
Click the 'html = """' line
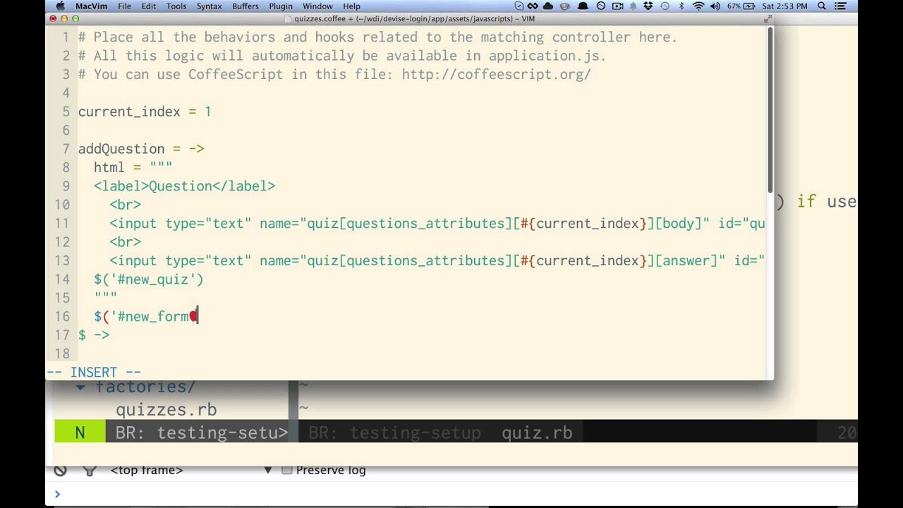(x=133, y=167)
